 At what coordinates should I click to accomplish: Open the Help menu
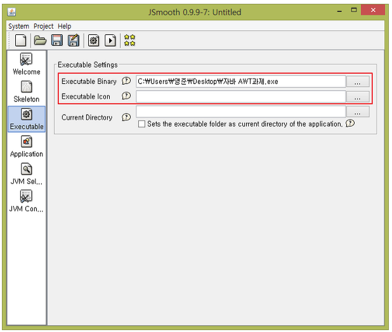(x=65, y=26)
